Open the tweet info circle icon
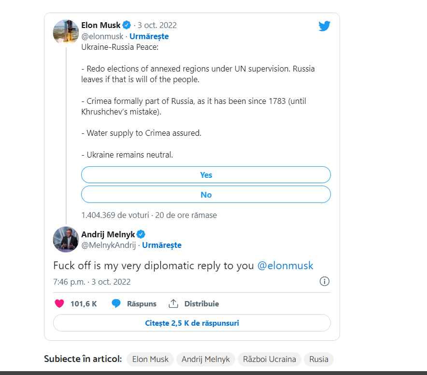This screenshot has width=427, height=375. pos(325,281)
